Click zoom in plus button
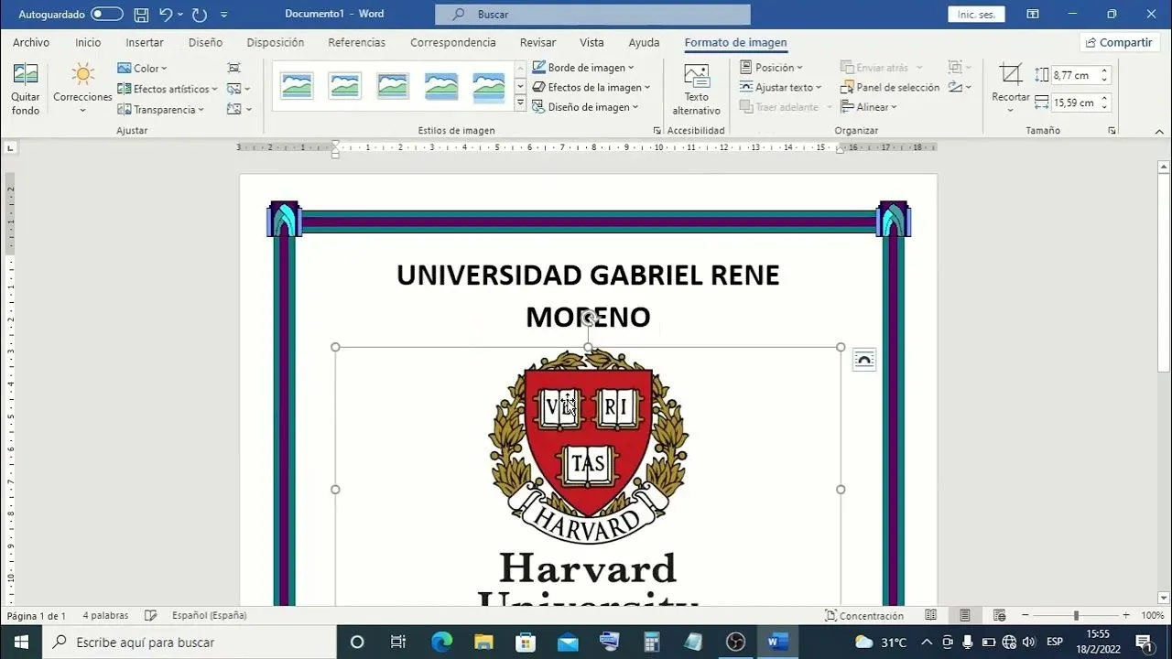This screenshot has height=659, width=1172. pos(1126,616)
